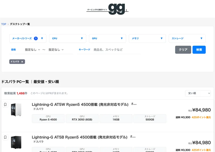
Task: Click the クリア button
Action: 183,50
